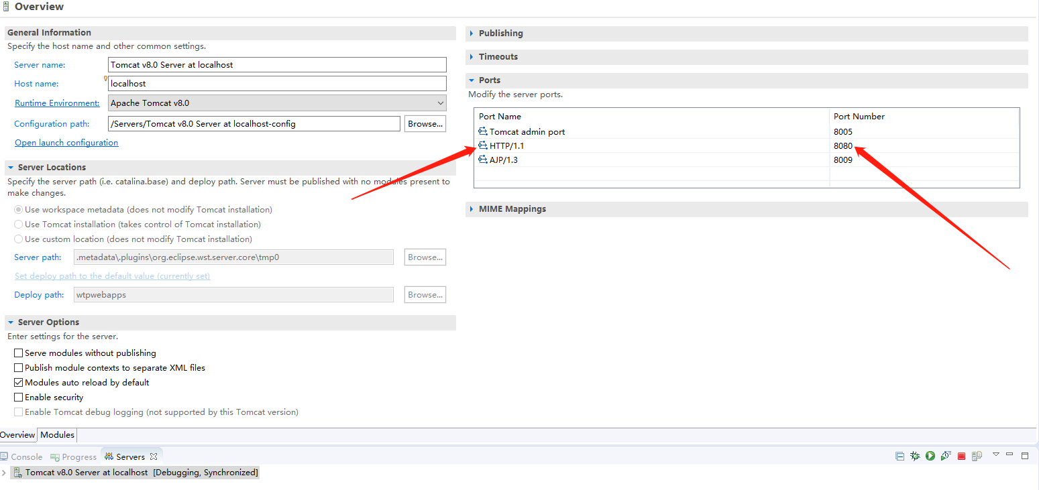
Task: Collapse all servers in Servers view toolbar
Action: (x=899, y=456)
